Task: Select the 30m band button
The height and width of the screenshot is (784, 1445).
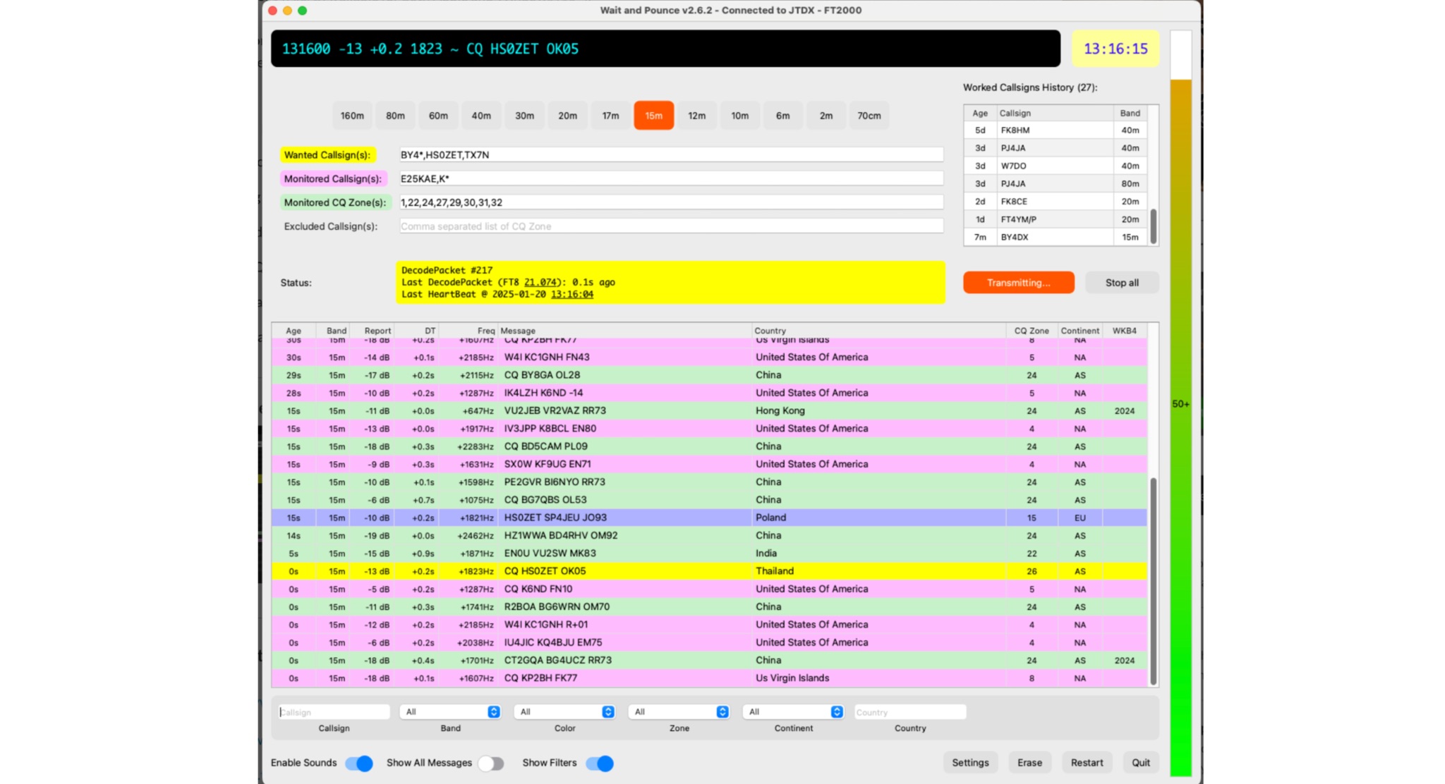Action: (524, 116)
